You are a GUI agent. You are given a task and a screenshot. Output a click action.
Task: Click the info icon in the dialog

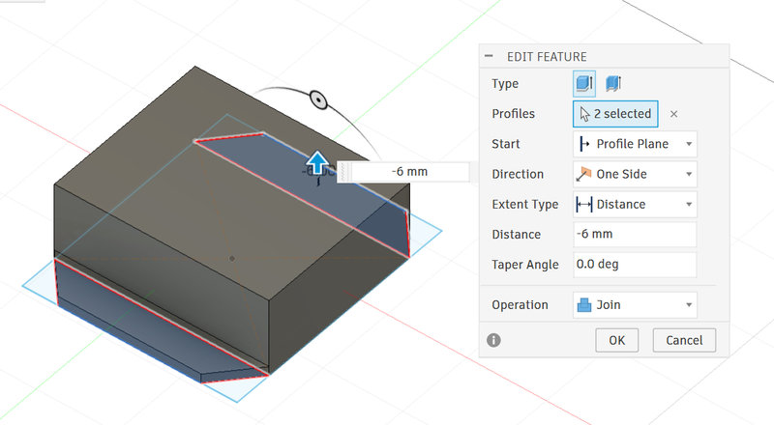pos(493,340)
